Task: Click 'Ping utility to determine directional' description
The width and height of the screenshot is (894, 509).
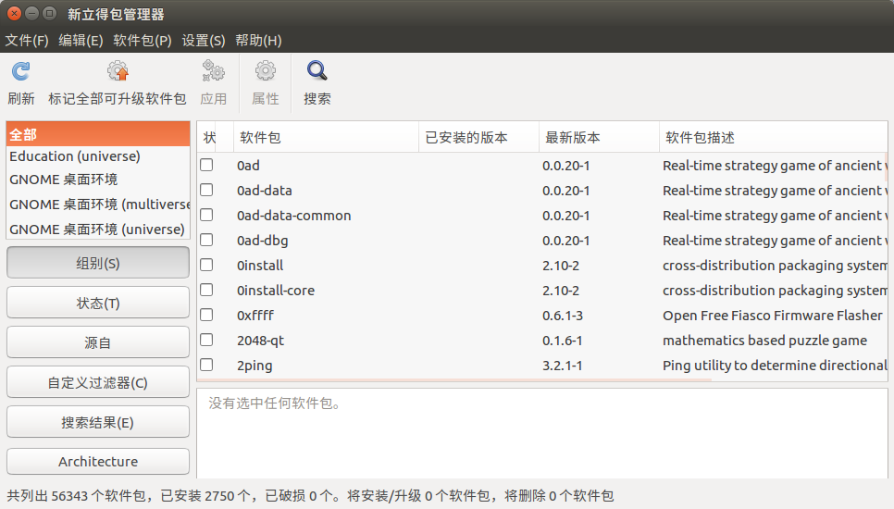Action: (x=775, y=366)
